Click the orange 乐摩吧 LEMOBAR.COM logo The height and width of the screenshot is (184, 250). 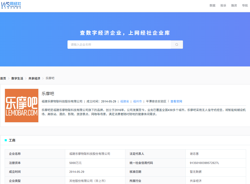coord(21,105)
